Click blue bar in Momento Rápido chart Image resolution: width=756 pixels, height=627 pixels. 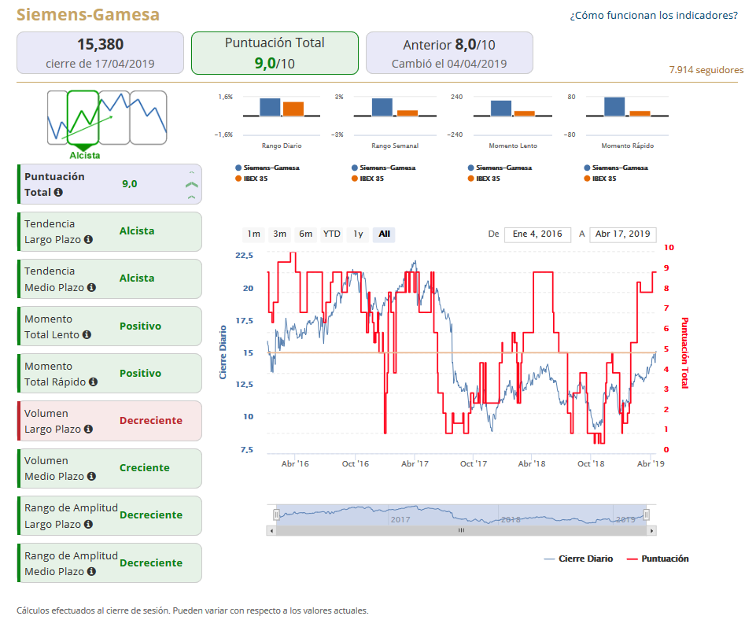click(x=614, y=106)
